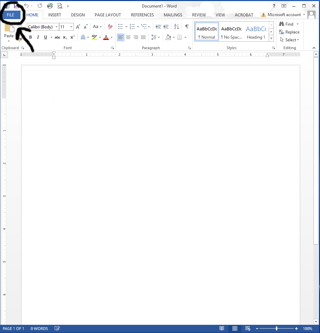Image resolution: width=320 pixels, height=333 pixels.
Task: Click the Sort icon
Action: [x=176, y=27]
